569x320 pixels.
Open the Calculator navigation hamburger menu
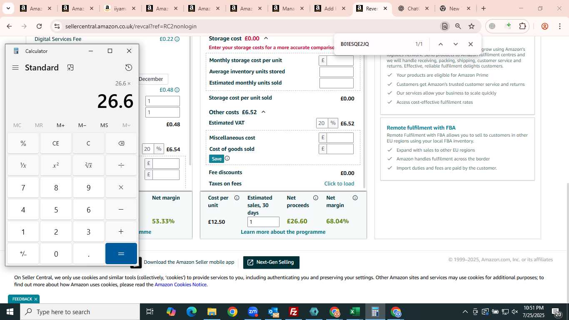(15, 67)
